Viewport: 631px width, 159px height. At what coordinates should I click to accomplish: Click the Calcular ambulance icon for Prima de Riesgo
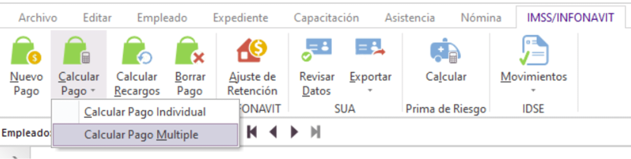pos(446,51)
